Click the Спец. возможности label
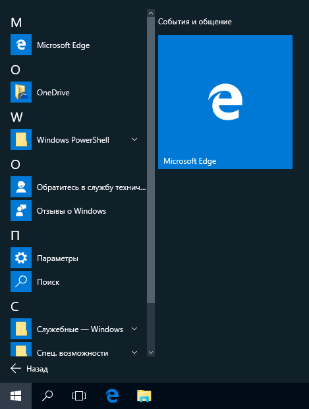The height and width of the screenshot is (409, 309). click(x=72, y=353)
